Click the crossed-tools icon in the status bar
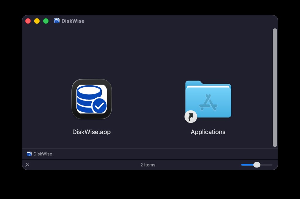Image resolution: width=300 pixels, height=199 pixels. (28, 165)
